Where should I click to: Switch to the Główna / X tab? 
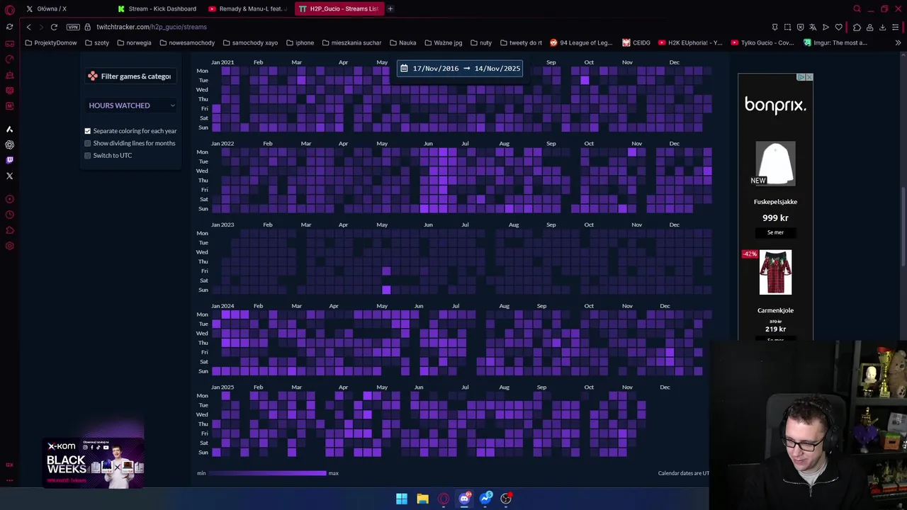coord(52,8)
